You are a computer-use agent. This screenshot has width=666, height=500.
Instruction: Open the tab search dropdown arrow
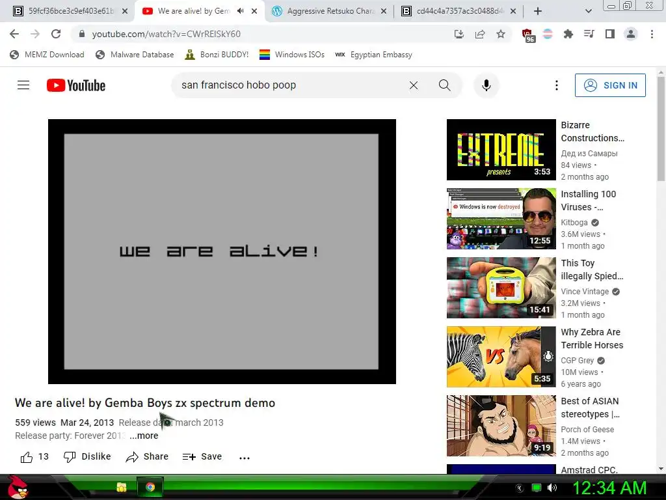coord(588,11)
